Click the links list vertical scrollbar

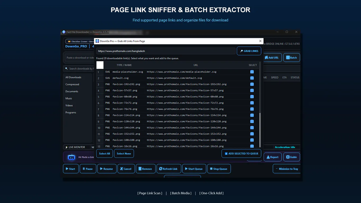260,130
